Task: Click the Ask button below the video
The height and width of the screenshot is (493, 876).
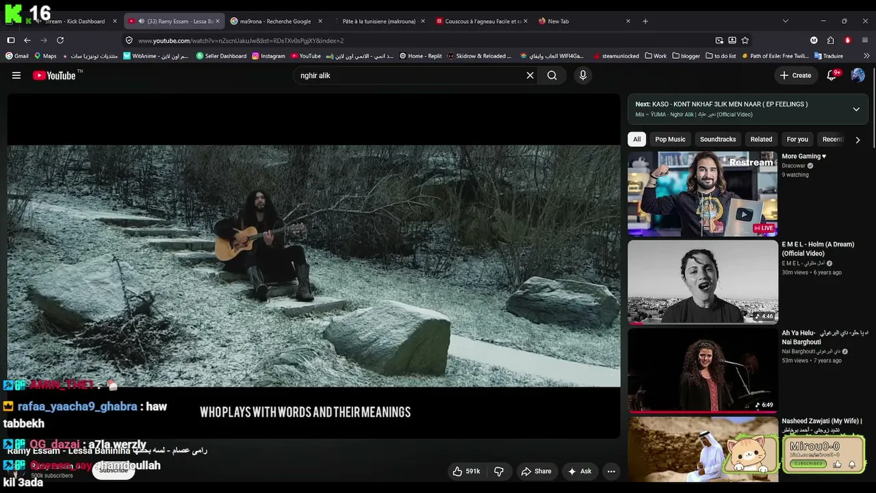Action: (579, 471)
